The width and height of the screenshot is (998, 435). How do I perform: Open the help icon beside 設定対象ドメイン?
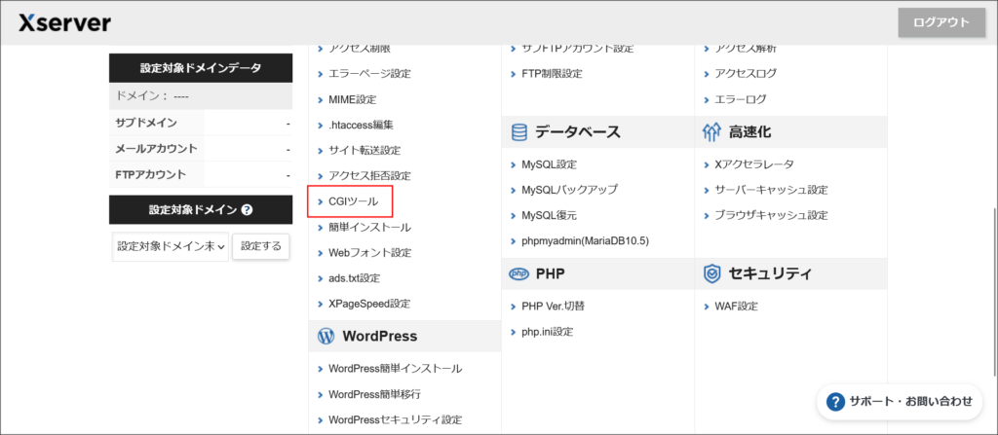248,210
